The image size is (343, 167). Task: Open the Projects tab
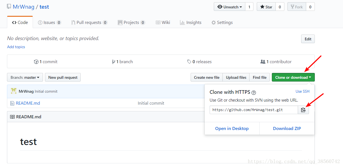coord(131,23)
